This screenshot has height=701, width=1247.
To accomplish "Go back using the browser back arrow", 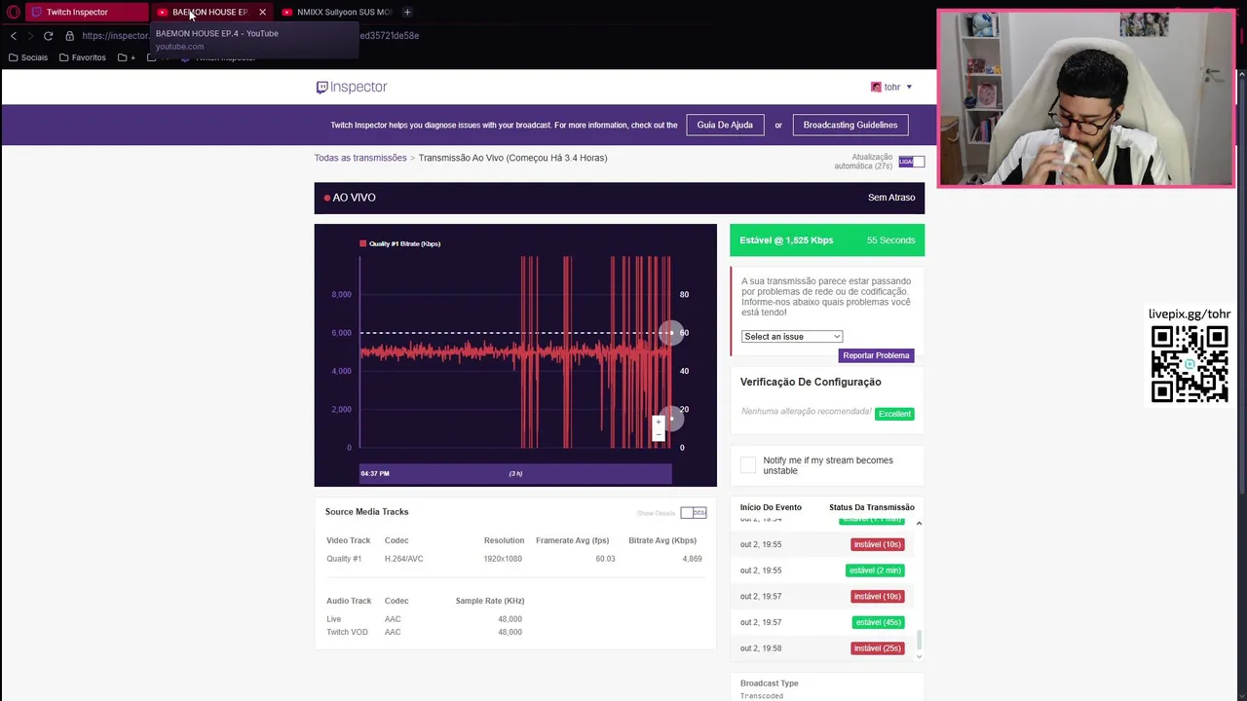I will coord(14,36).
